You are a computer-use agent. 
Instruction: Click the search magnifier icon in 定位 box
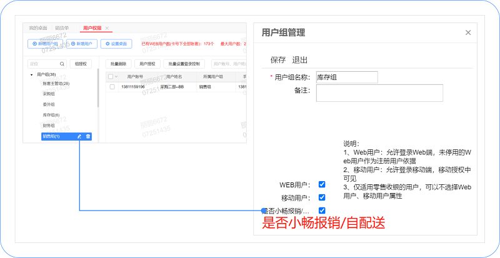62,64
